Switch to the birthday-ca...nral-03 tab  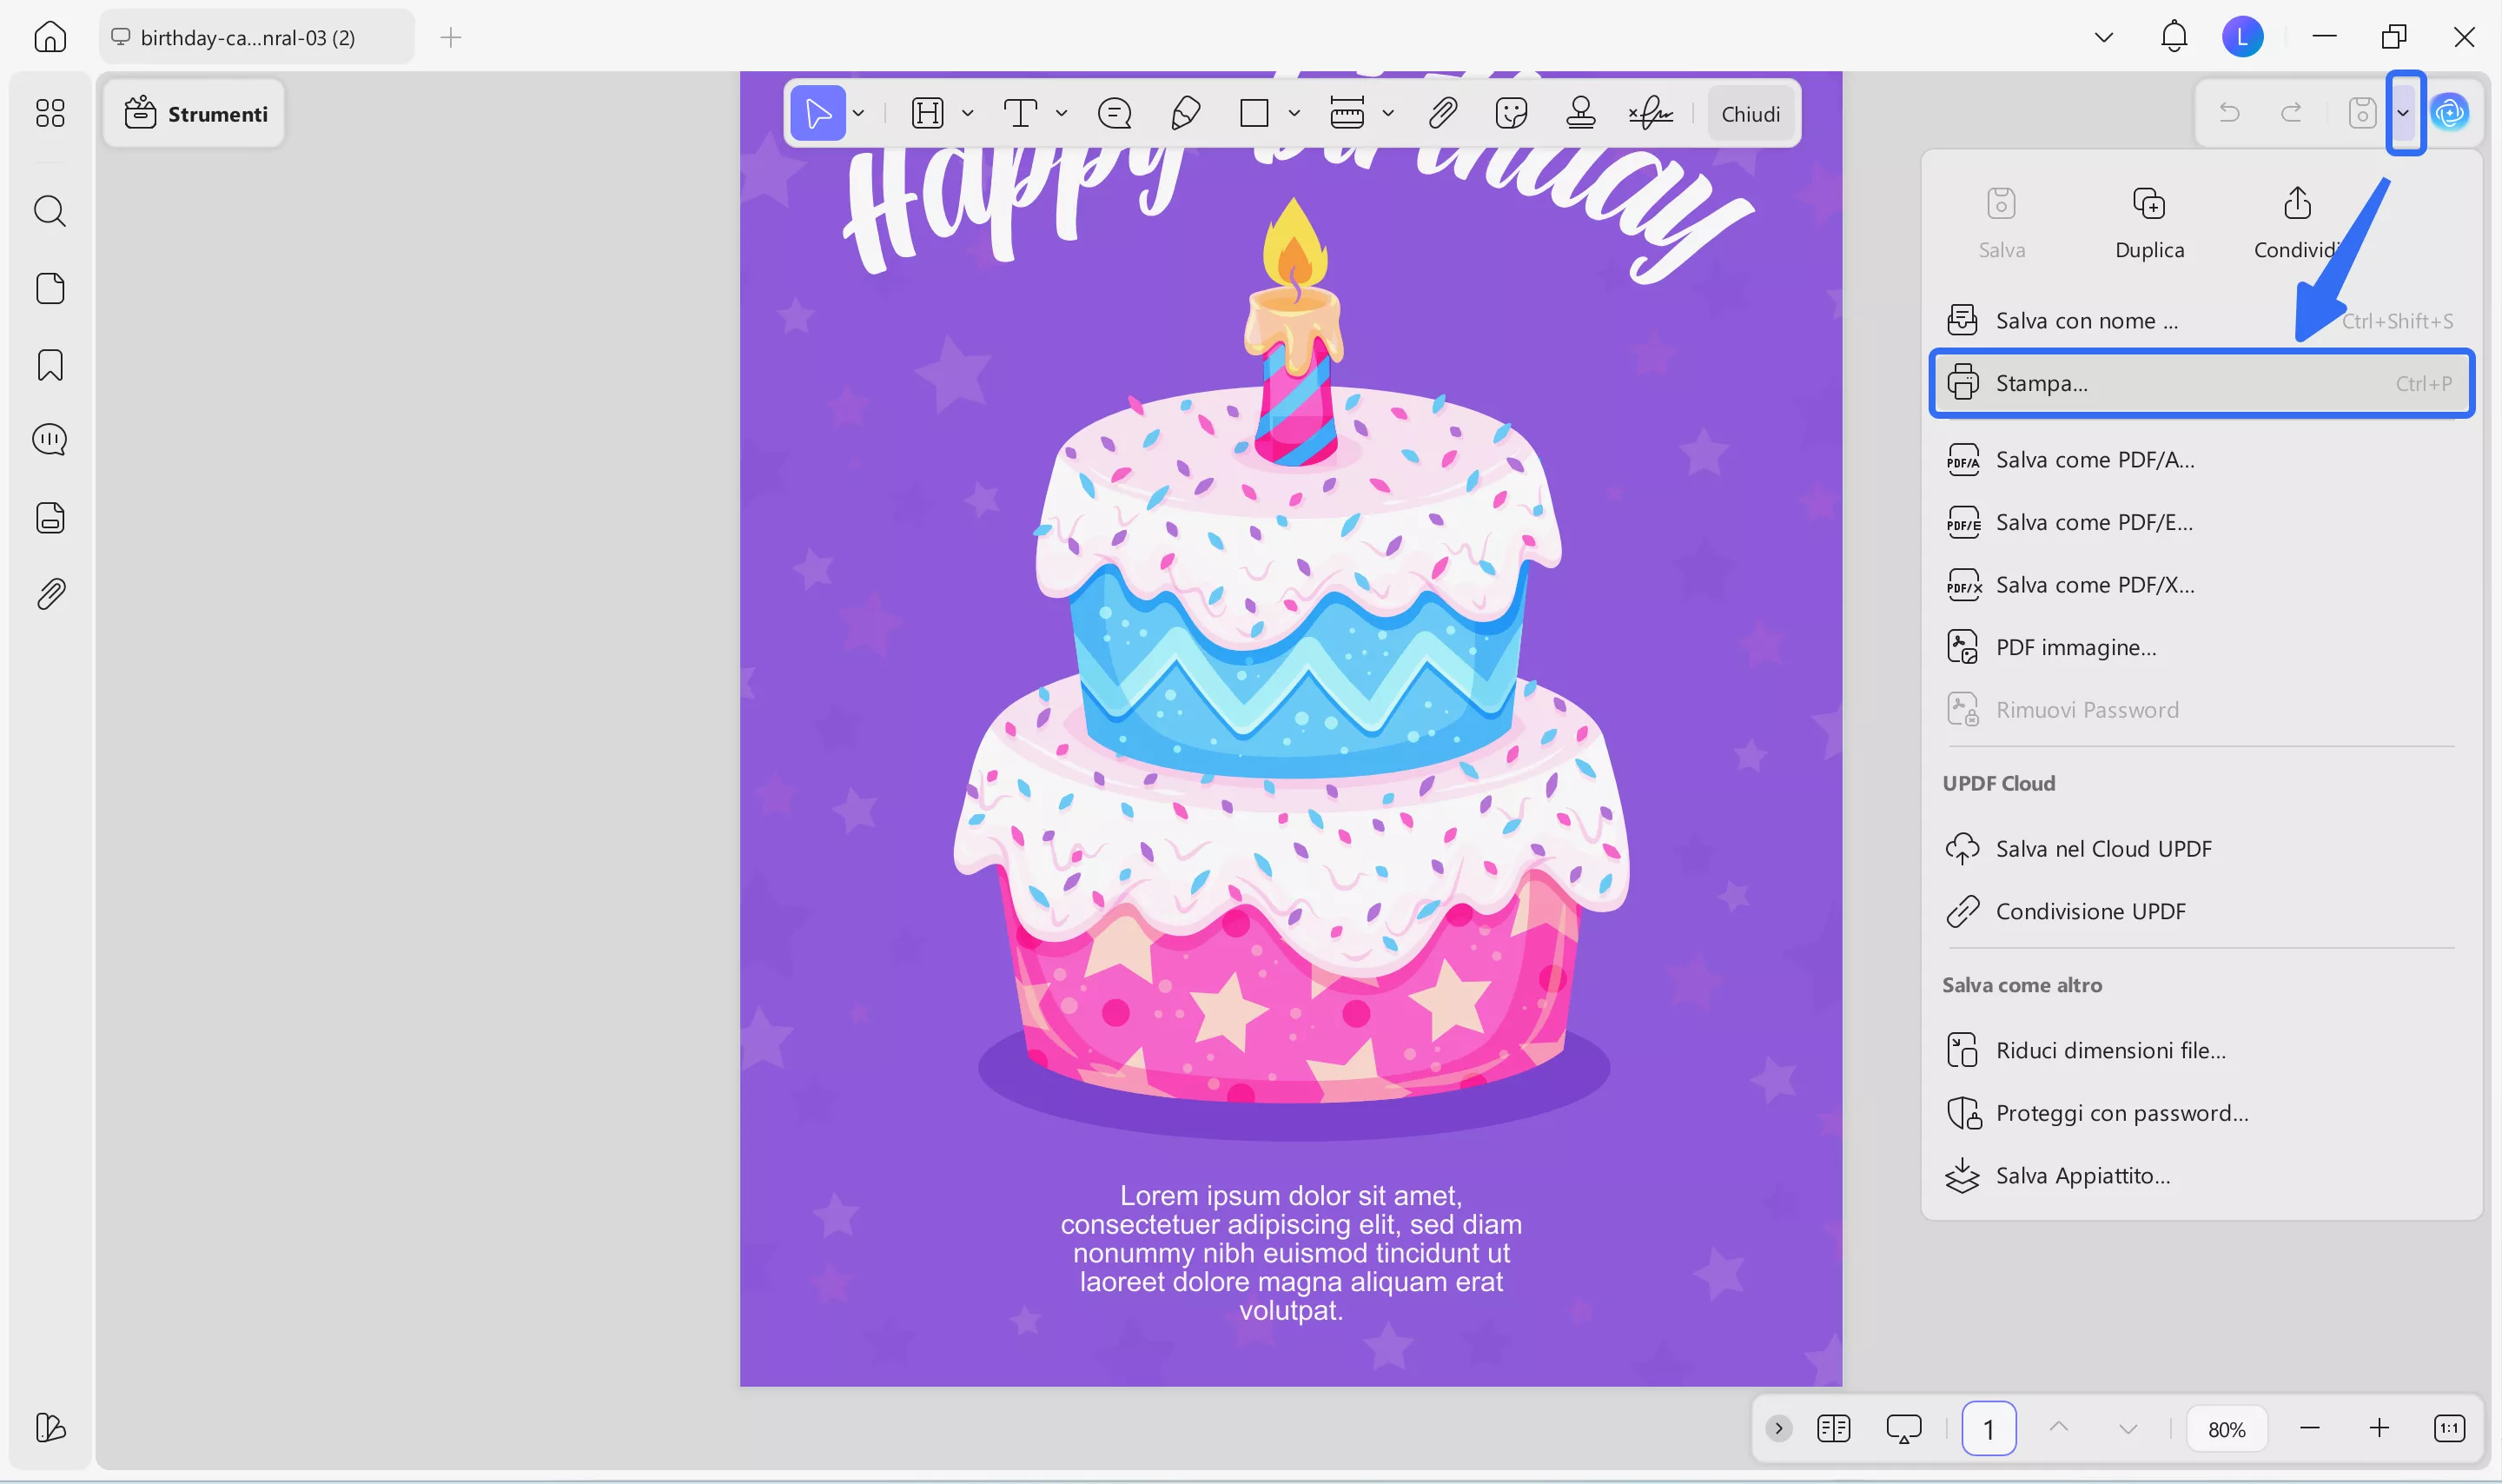coord(246,37)
